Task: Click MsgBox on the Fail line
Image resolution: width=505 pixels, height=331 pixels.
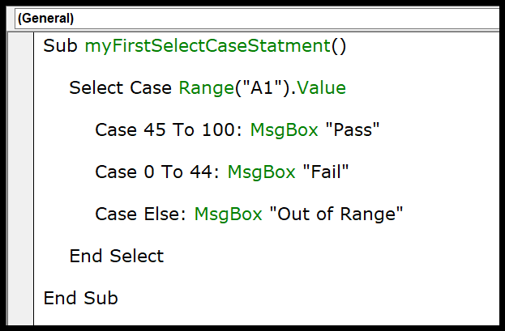Action: coord(261,172)
